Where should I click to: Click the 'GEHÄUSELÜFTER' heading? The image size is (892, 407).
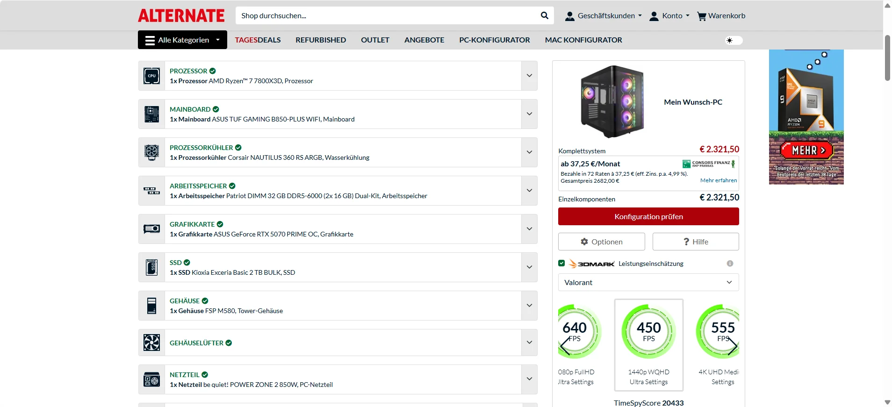click(x=196, y=343)
